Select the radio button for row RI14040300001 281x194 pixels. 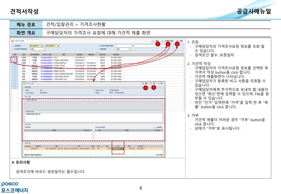pyautogui.click(x=15, y=79)
